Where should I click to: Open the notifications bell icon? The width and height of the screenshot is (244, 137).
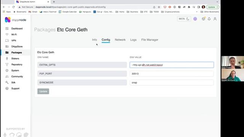tap(209, 19)
